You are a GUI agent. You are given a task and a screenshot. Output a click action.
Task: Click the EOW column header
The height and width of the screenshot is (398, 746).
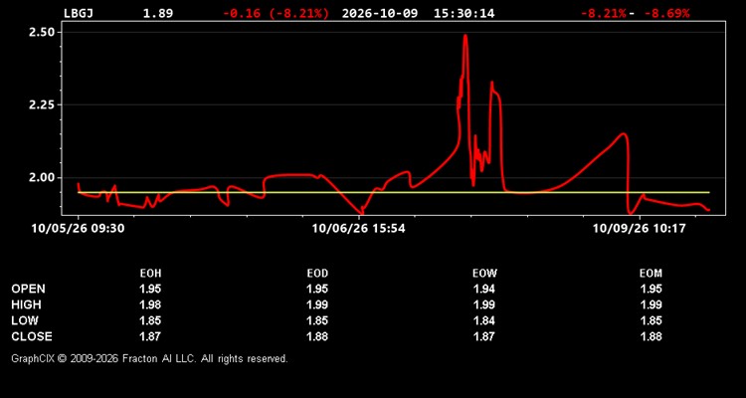pos(484,274)
